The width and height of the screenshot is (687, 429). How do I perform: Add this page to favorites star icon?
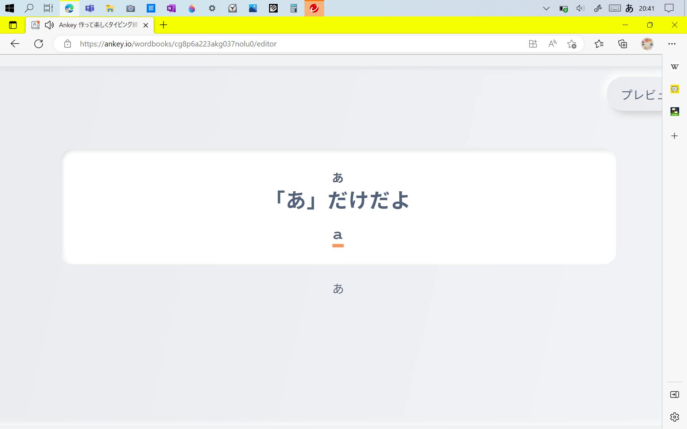(x=571, y=44)
